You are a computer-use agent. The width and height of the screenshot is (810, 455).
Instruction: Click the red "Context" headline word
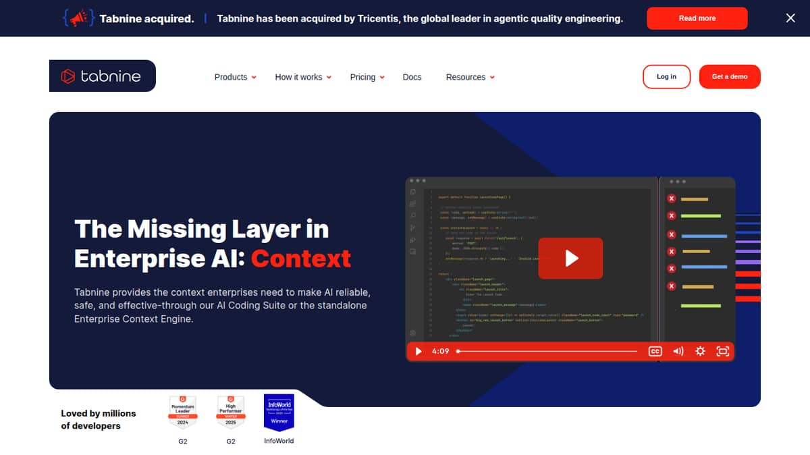[301, 258]
